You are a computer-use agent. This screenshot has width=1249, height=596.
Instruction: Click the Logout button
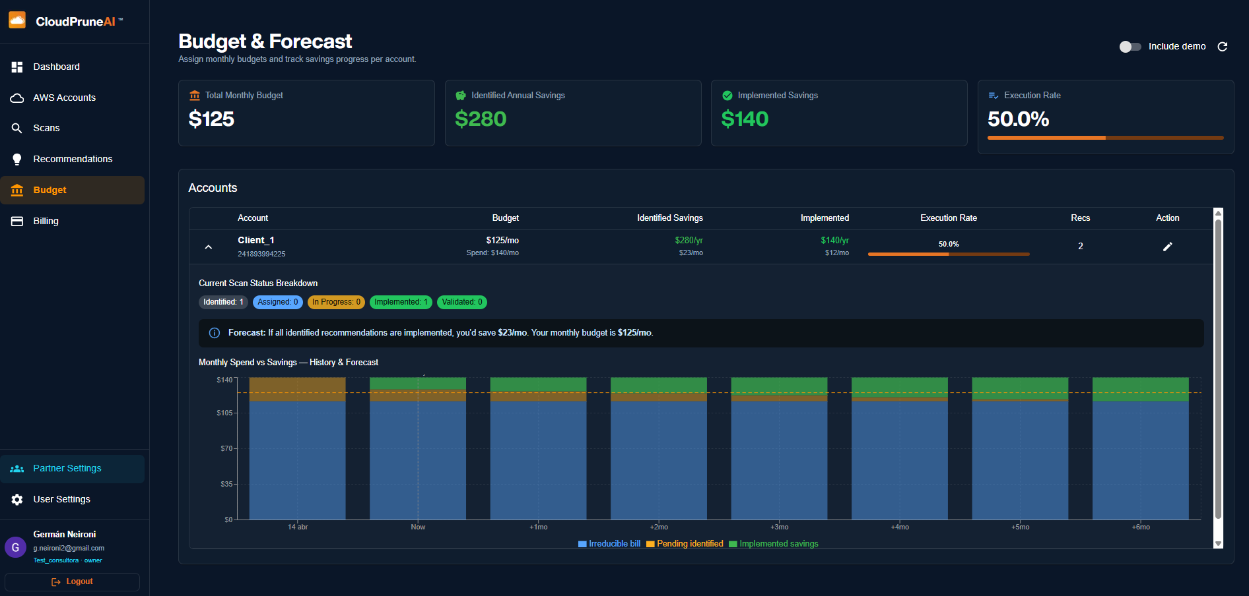[x=73, y=581]
